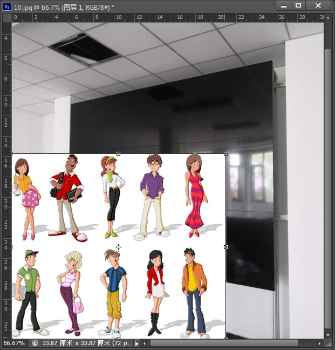Close the 10.jpg document window

pyautogui.click(x=318, y=5)
